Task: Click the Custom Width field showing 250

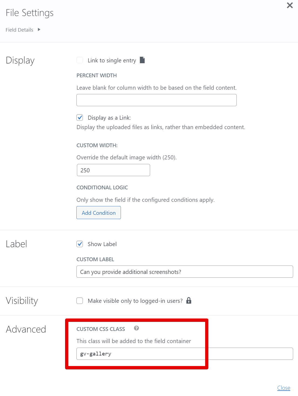Action: 113,170
